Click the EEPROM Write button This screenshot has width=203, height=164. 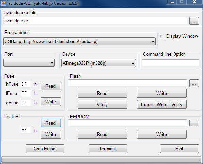[162, 134]
